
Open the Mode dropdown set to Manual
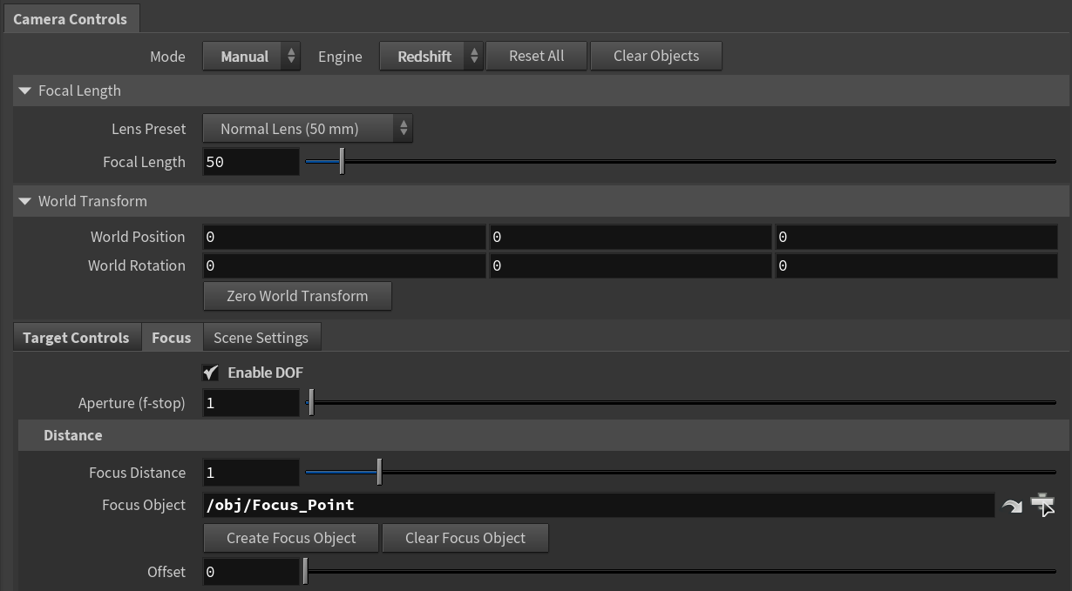[251, 57]
